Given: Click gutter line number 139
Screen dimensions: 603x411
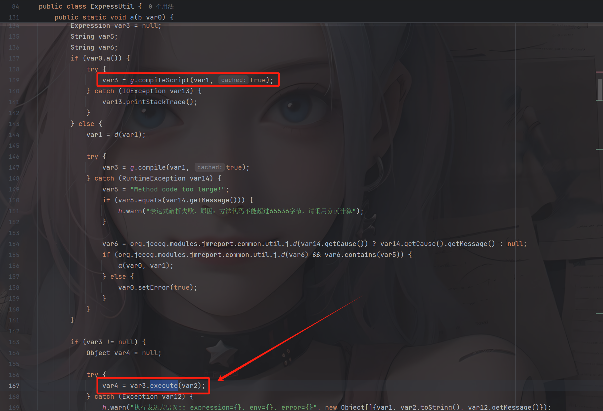Looking at the screenshot, I should click(x=14, y=80).
